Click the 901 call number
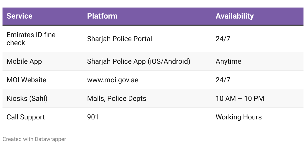 point(93,117)
